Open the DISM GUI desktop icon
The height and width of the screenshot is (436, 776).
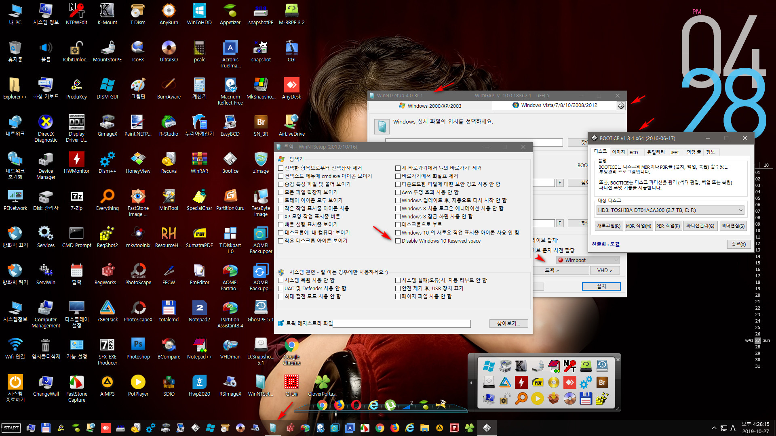107,88
